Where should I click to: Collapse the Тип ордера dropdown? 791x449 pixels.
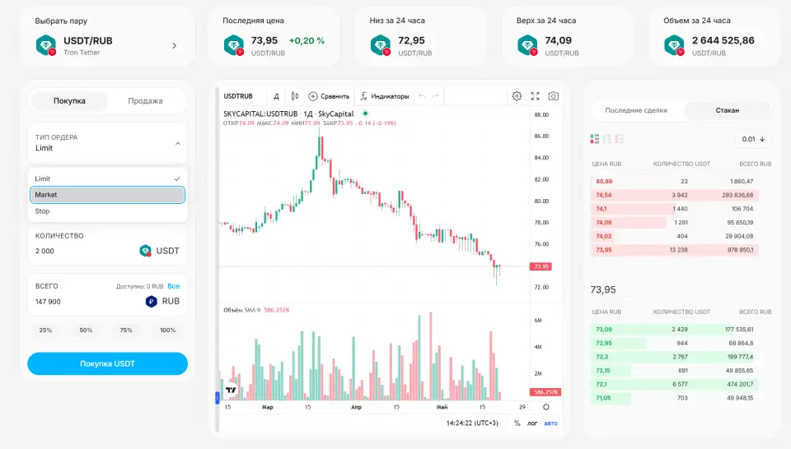(178, 143)
